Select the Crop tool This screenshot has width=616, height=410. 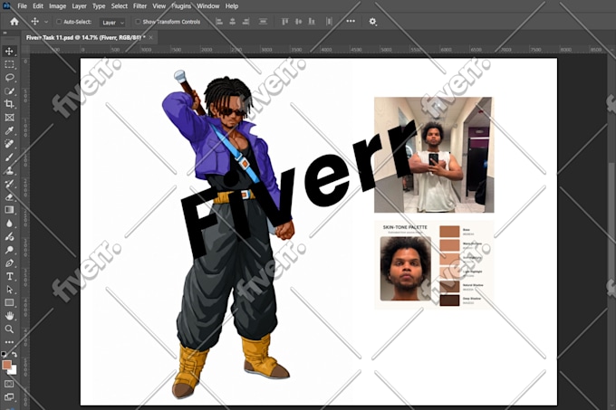tap(9, 104)
